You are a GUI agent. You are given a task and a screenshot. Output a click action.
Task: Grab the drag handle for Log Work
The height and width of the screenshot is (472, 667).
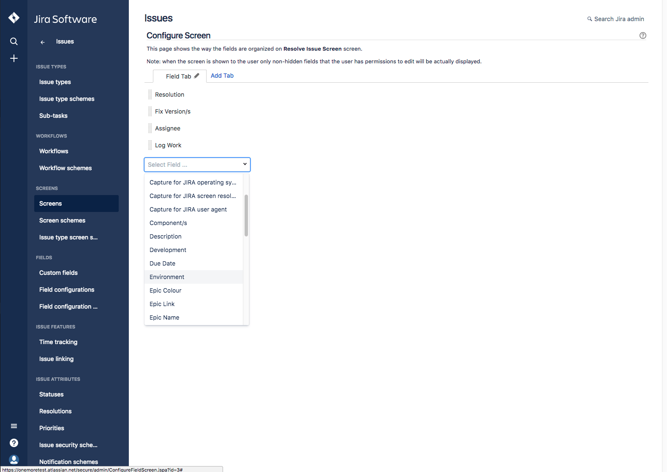(150, 145)
